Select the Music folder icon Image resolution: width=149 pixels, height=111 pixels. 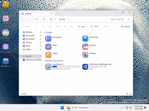coord(48,47)
